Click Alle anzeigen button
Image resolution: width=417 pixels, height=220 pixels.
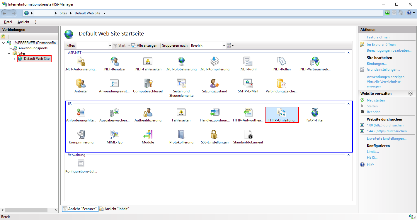[144, 45]
